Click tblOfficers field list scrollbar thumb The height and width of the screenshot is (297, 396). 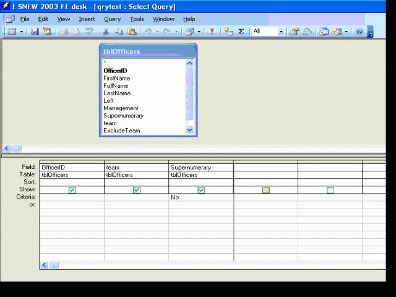(x=189, y=93)
